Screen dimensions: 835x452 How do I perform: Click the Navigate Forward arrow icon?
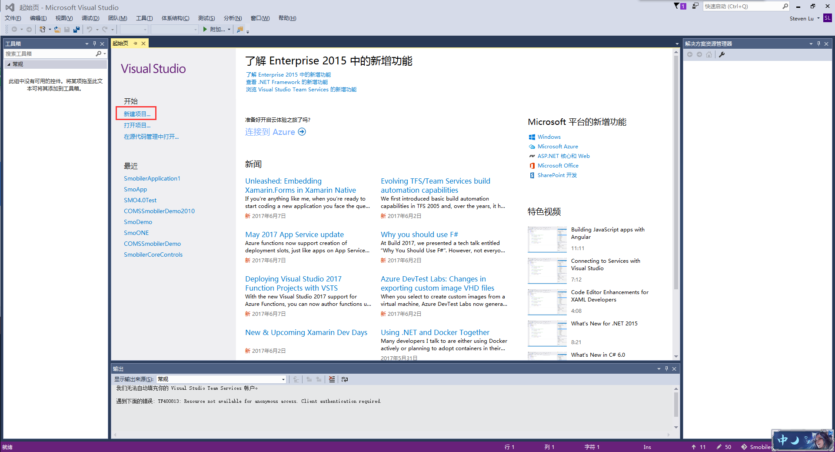pyautogui.click(x=29, y=29)
